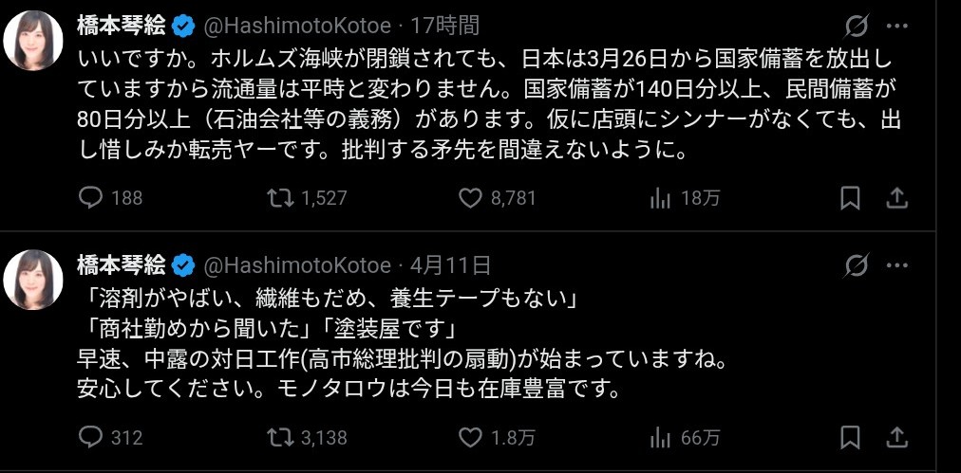Bookmark the tweet posted 17時間 ago
The width and height of the screenshot is (961, 473).
(x=850, y=197)
